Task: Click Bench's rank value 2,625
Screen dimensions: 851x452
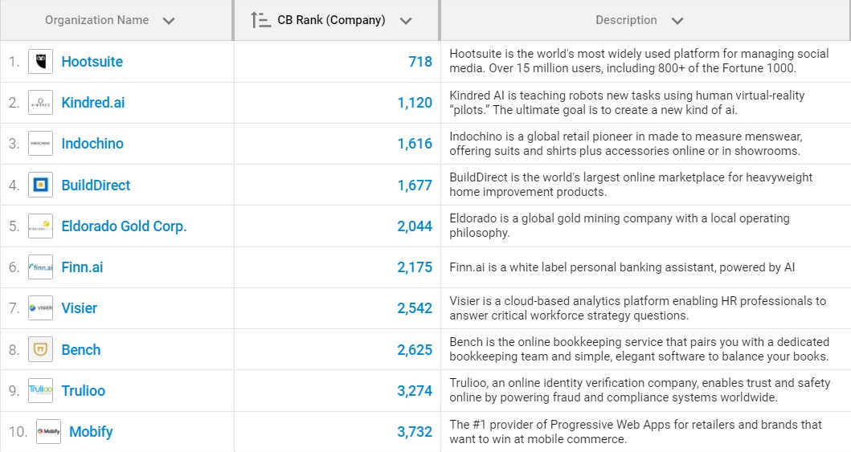Action: (x=415, y=349)
